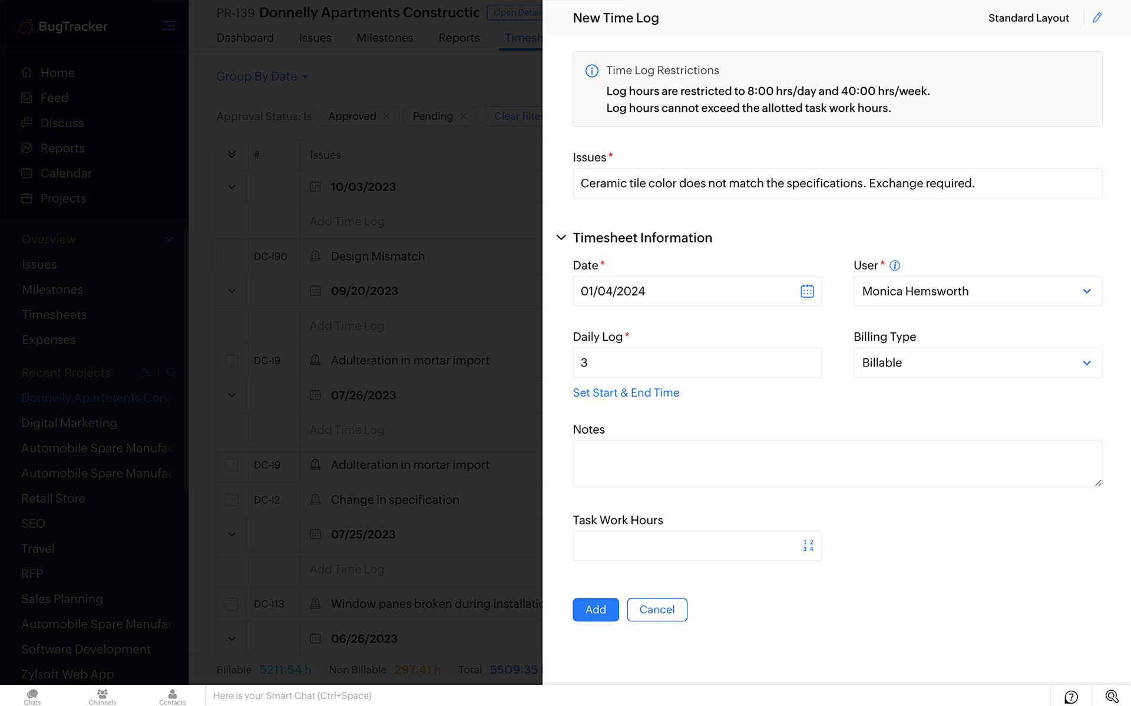Open the Billing Type dropdown
The width and height of the screenshot is (1131, 706).
click(977, 363)
